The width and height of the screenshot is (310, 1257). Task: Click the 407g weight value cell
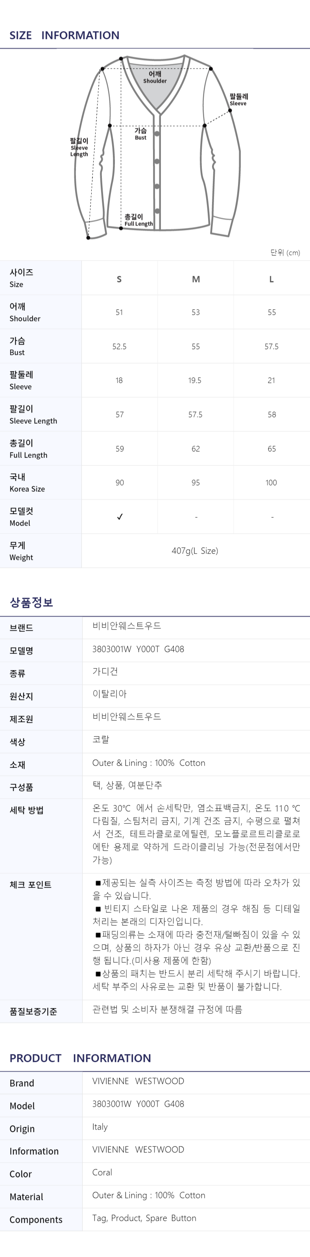195,550
